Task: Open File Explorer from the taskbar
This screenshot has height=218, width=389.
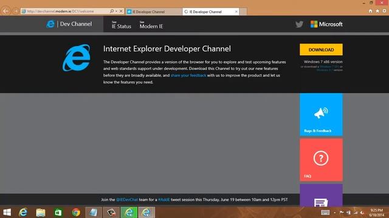Action: (x=41, y=213)
